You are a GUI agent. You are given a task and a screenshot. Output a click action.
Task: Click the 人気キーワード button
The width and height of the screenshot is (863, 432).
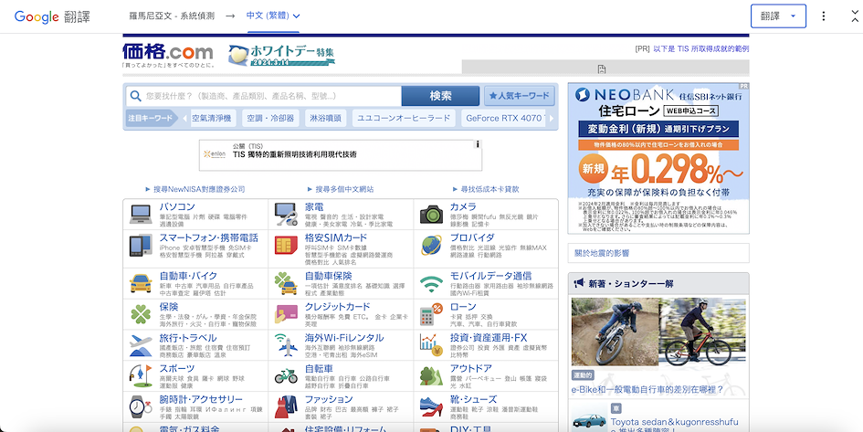point(519,96)
